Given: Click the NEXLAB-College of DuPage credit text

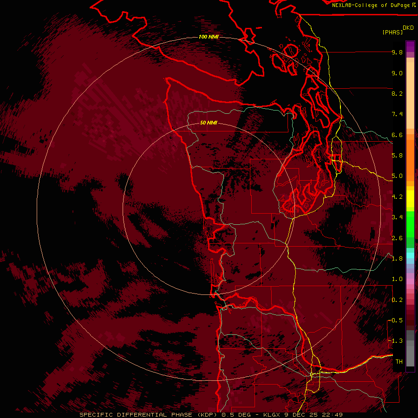Looking at the screenshot, I should pos(371,5).
